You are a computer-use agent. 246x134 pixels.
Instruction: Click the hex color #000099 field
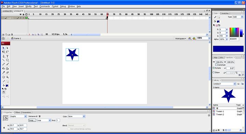tap(234, 39)
